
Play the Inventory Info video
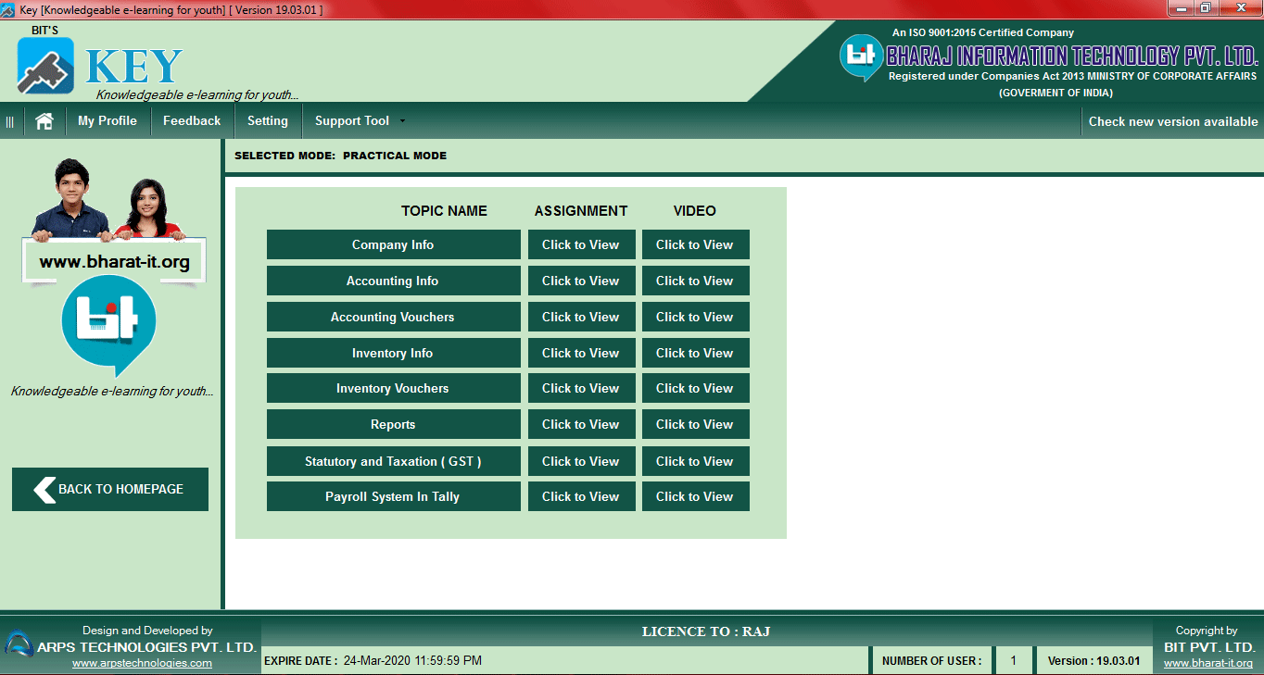pyautogui.click(x=696, y=353)
